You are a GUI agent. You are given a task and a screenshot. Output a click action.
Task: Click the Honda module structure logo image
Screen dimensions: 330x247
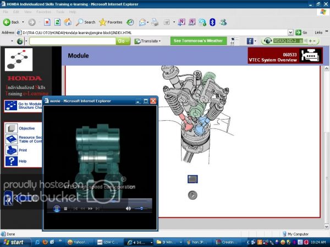click(19, 60)
